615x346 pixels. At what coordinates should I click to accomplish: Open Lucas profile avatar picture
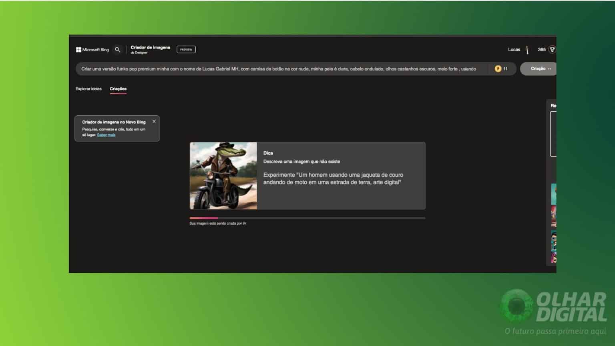click(x=527, y=50)
